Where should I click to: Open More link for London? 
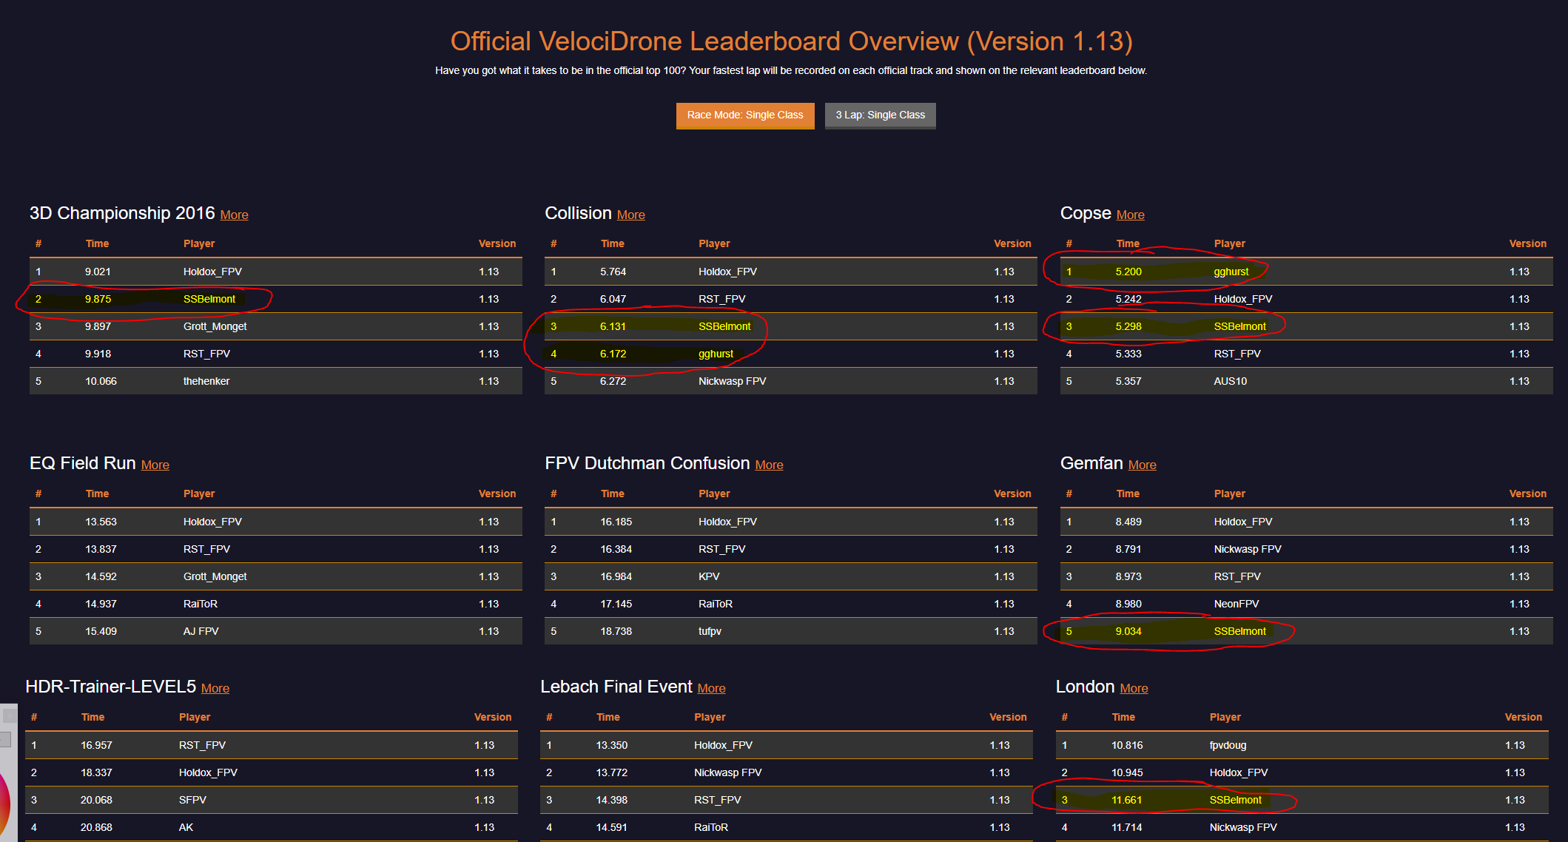point(1134,688)
